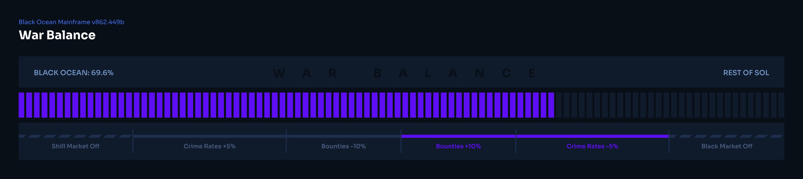Click the purple line above Bounties +10%
This screenshot has width=803, height=179.
coord(458,136)
